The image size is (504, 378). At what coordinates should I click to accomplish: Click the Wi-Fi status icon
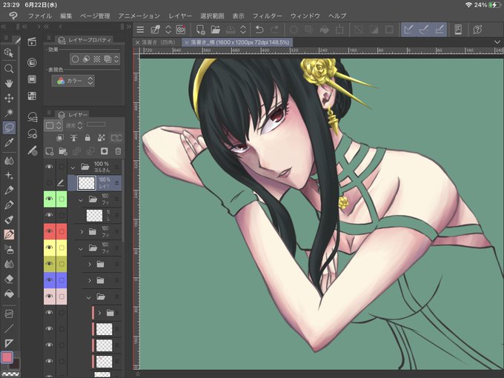pos(468,4)
